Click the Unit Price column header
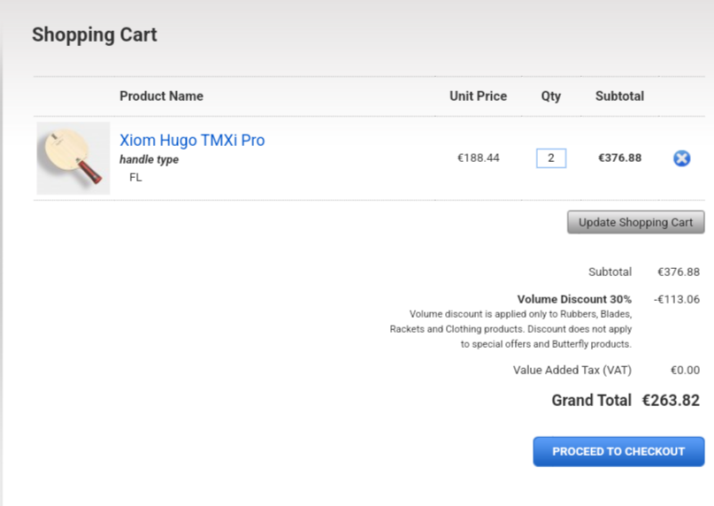714x506 pixels. click(x=478, y=96)
